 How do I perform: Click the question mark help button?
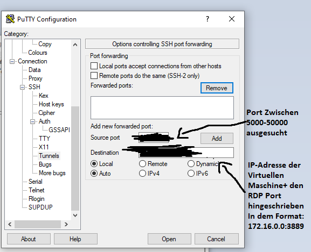click(x=208, y=19)
